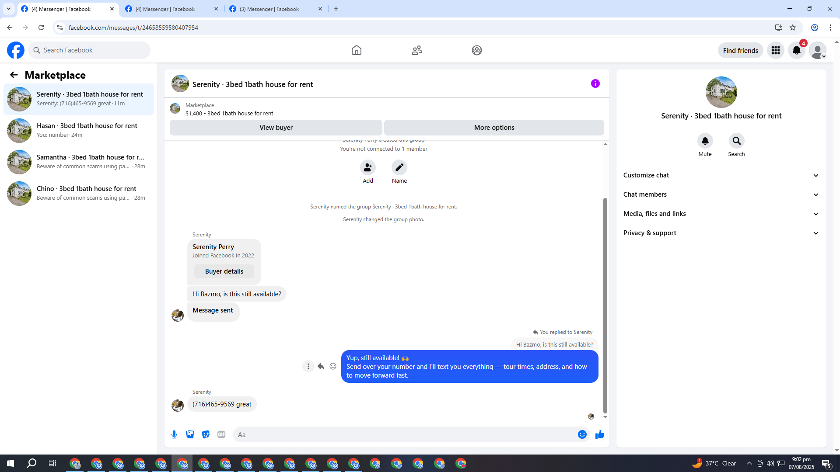Open the emoji picker in message box
The height and width of the screenshot is (472, 840).
[582, 434]
